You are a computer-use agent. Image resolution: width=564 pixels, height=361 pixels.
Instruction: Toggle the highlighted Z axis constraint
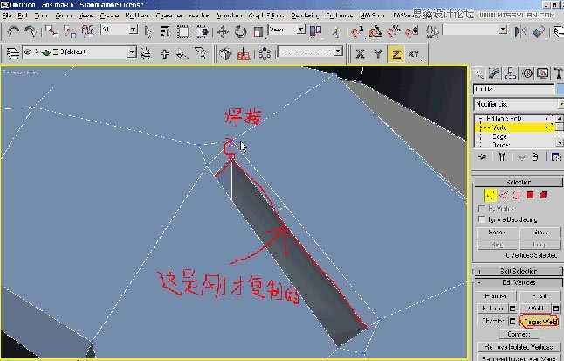tap(396, 54)
